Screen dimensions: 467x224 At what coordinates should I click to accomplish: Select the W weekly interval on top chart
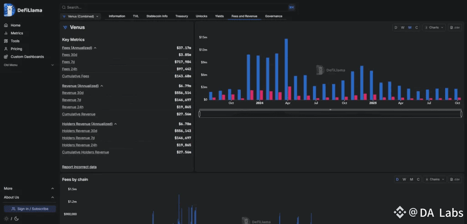(403, 27)
